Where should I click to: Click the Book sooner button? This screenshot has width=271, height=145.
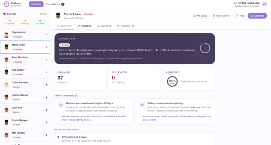coord(222,16)
